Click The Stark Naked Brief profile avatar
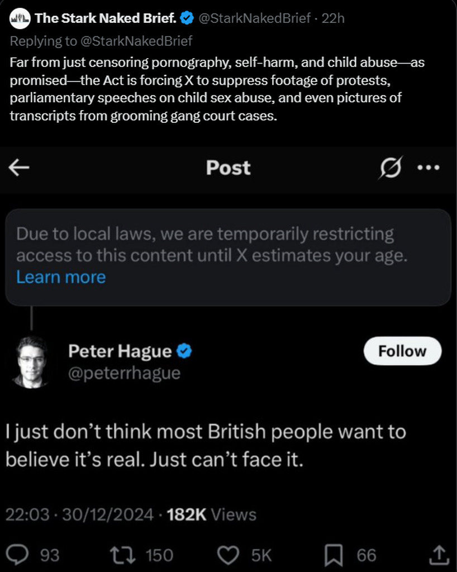Viewport: 457px width, 572px height. 20,18
